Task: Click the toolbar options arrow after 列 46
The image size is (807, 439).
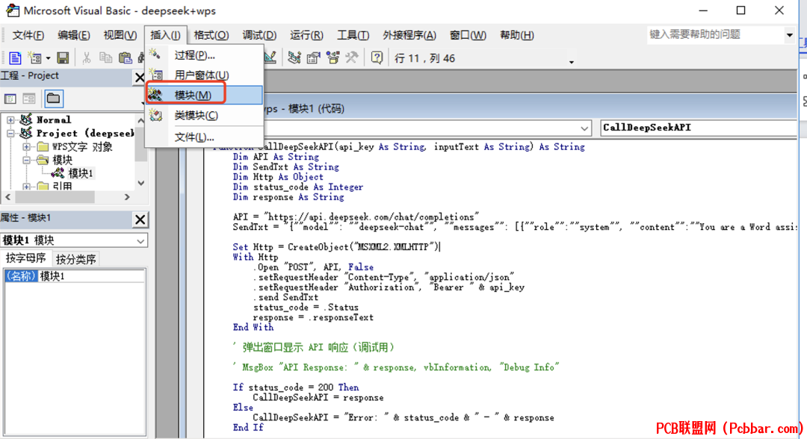Action: (572, 62)
